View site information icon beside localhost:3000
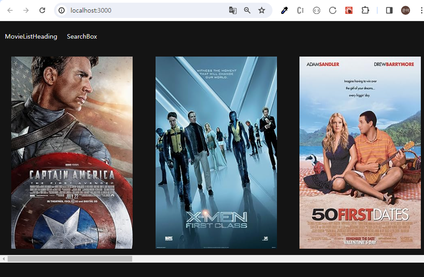 [62, 10]
